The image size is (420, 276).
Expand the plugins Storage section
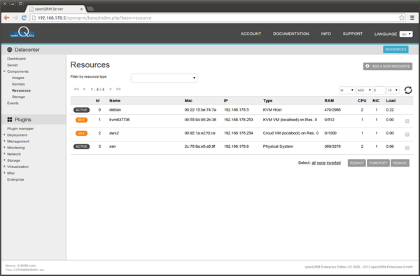pyautogui.click(x=4, y=160)
